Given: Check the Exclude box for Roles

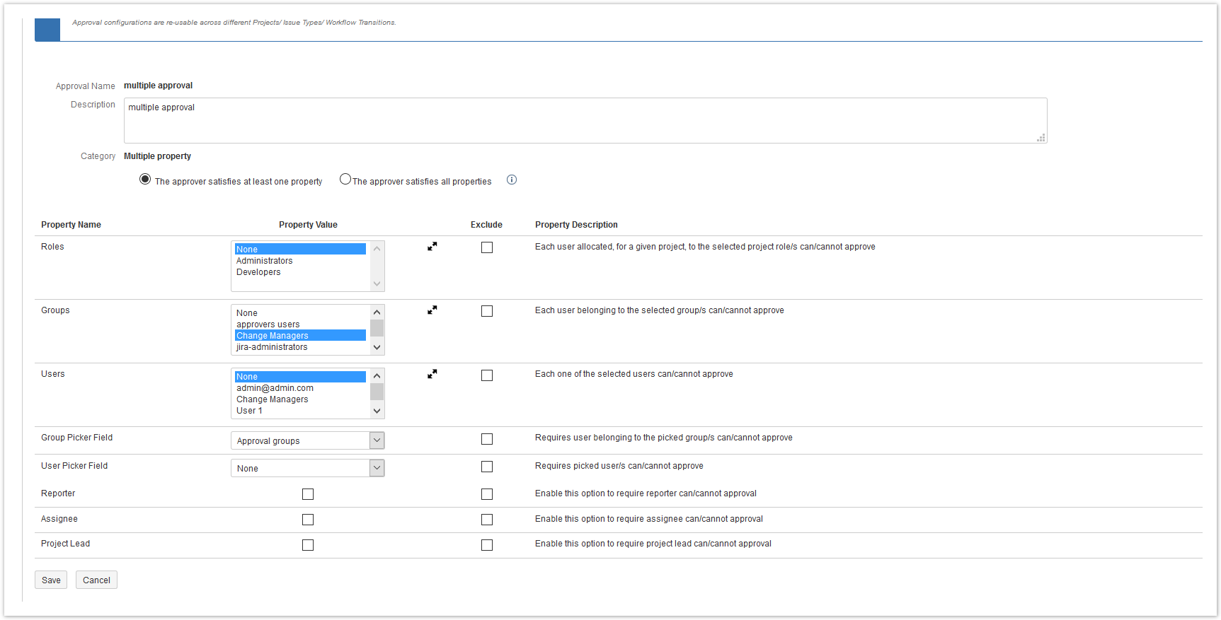Looking at the screenshot, I should click(x=487, y=247).
